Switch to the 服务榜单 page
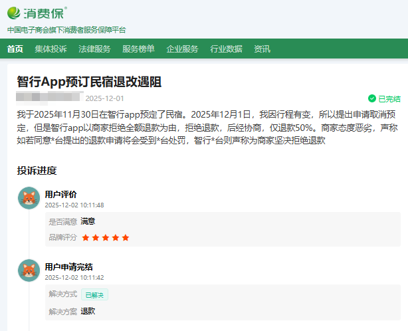 [x=138, y=49]
